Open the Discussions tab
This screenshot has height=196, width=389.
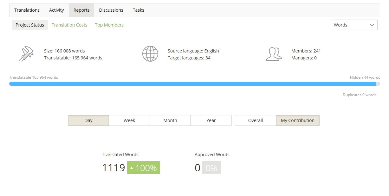click(x=111, y=10)
